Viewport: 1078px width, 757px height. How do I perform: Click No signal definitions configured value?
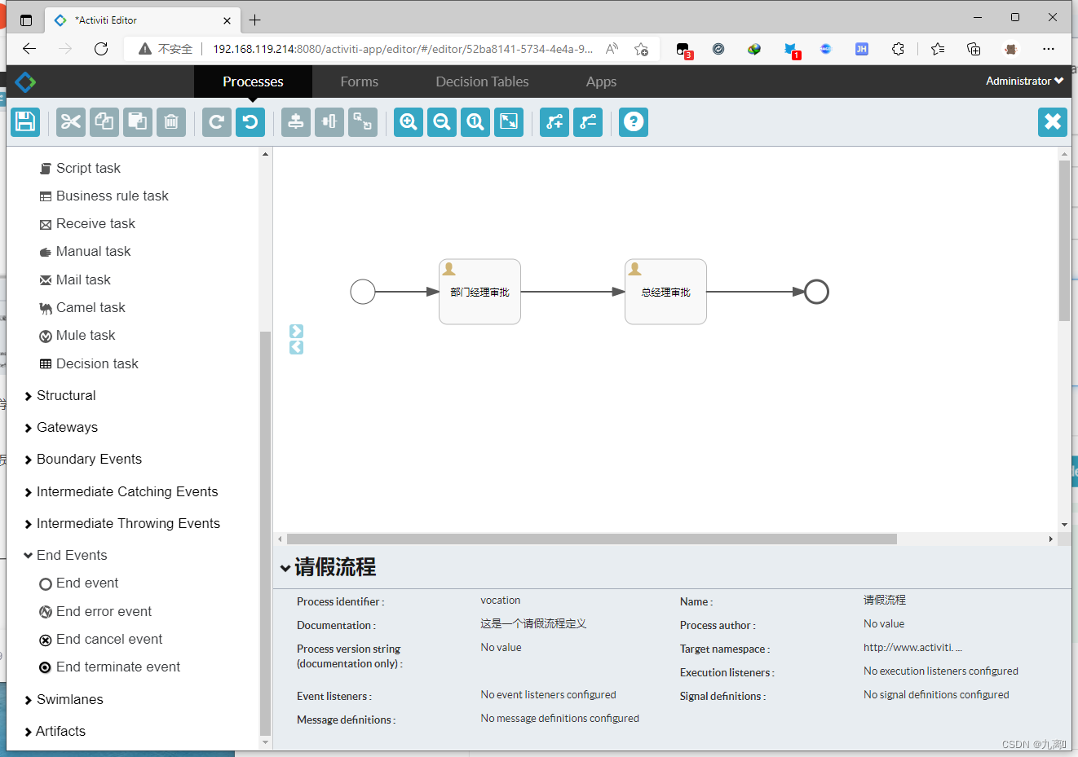coord(936,695)
